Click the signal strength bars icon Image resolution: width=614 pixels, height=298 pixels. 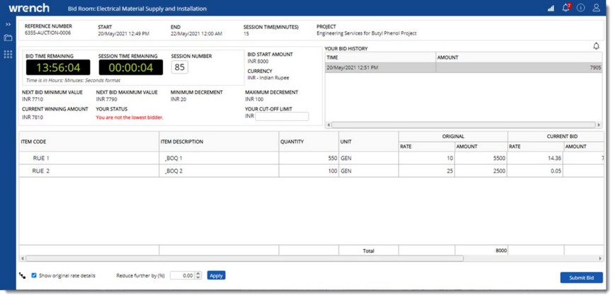[551, 8]
